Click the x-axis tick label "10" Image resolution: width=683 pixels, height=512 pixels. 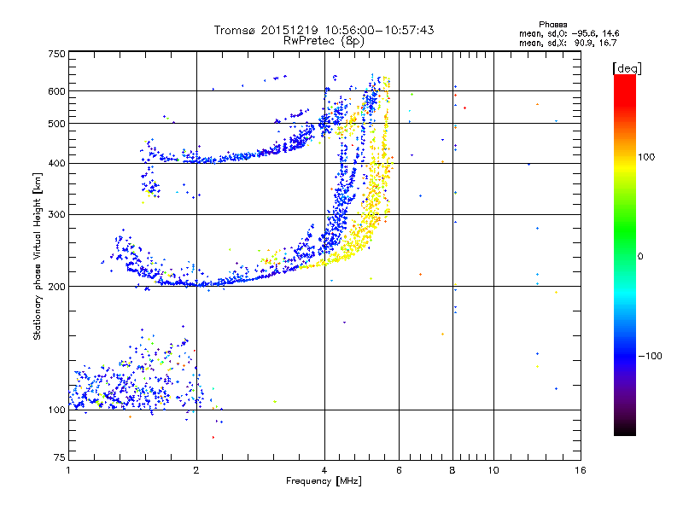pos(493,470)
